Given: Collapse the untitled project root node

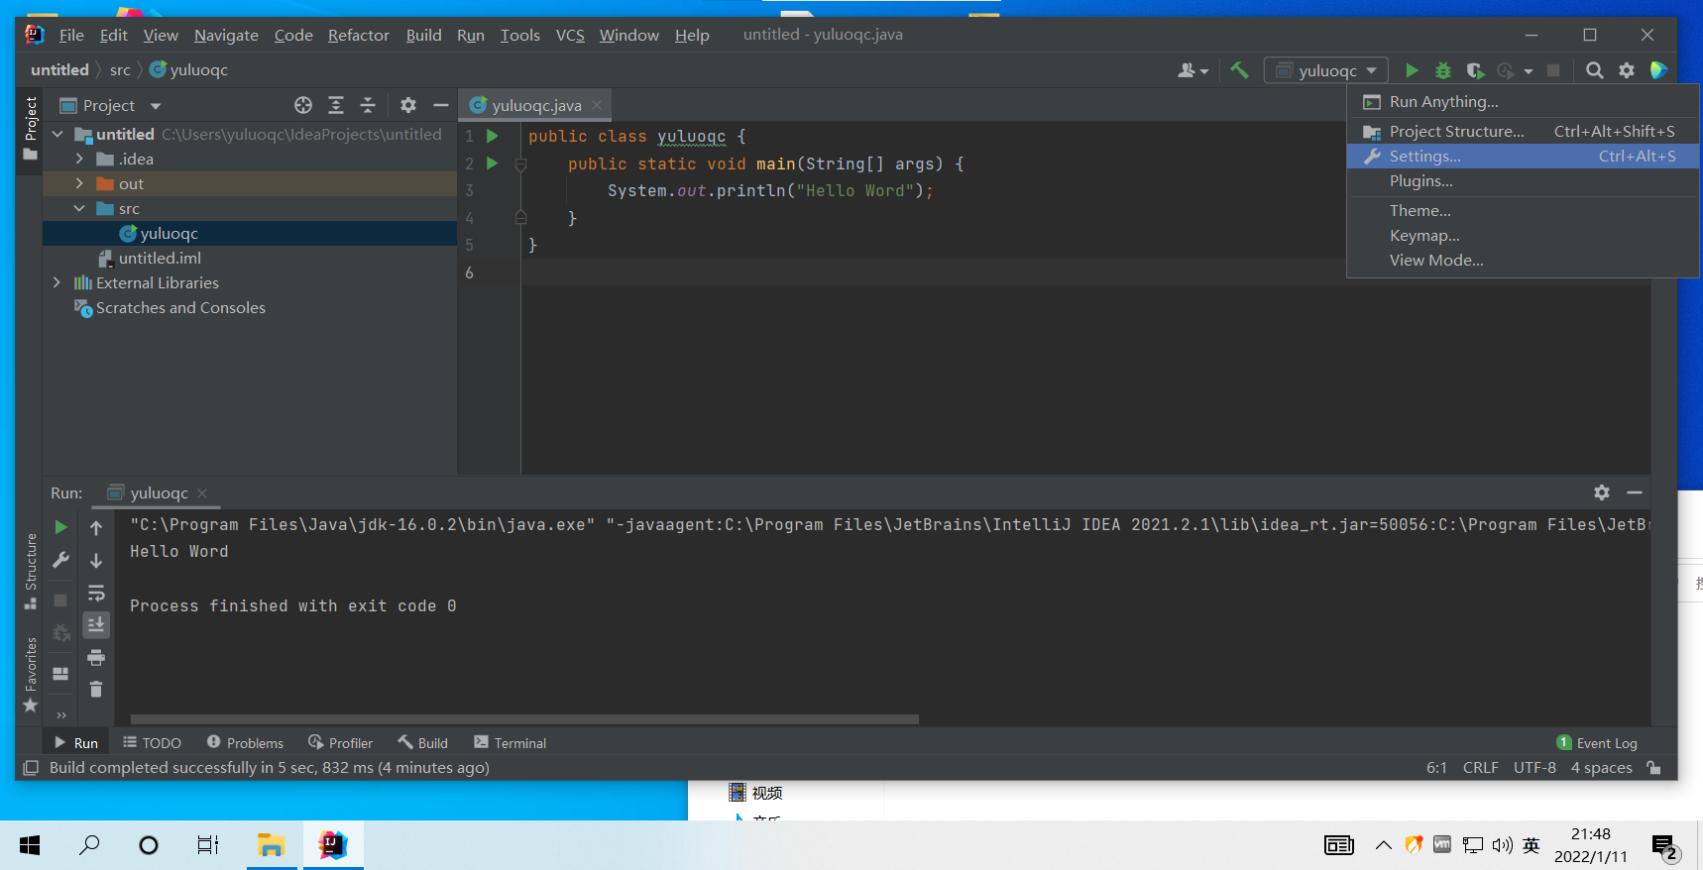Looking at the screenshot, I should click(x=57, y=134).
